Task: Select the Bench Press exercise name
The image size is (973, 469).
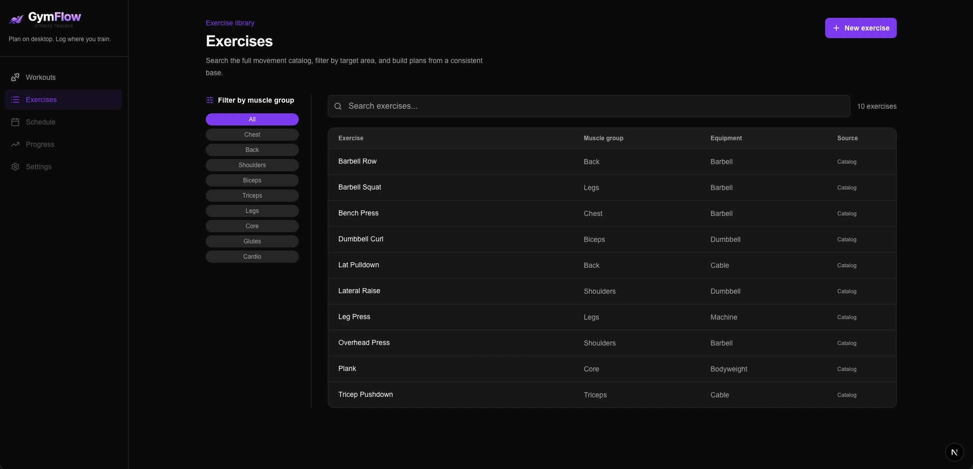Action: pos(358,213)
